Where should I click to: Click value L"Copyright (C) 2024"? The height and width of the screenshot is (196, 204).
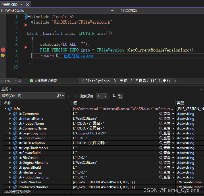(90, 133)
